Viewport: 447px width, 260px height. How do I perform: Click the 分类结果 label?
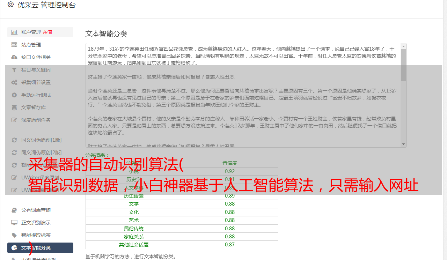point(97,155)
